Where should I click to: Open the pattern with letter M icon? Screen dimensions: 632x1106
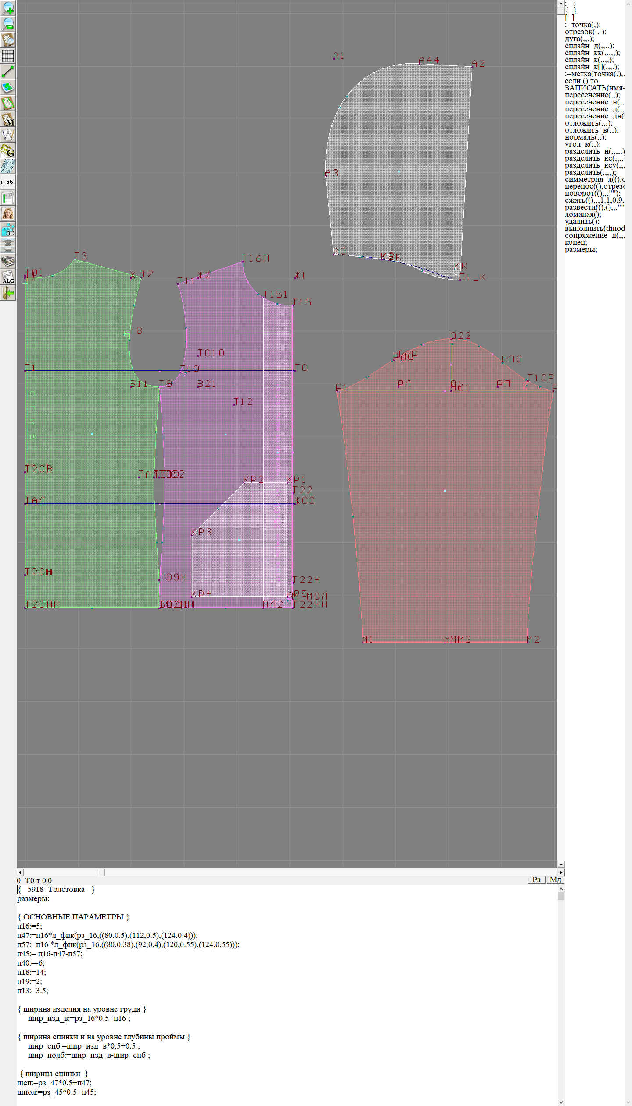pyautogui.click(x=8, y=119)
